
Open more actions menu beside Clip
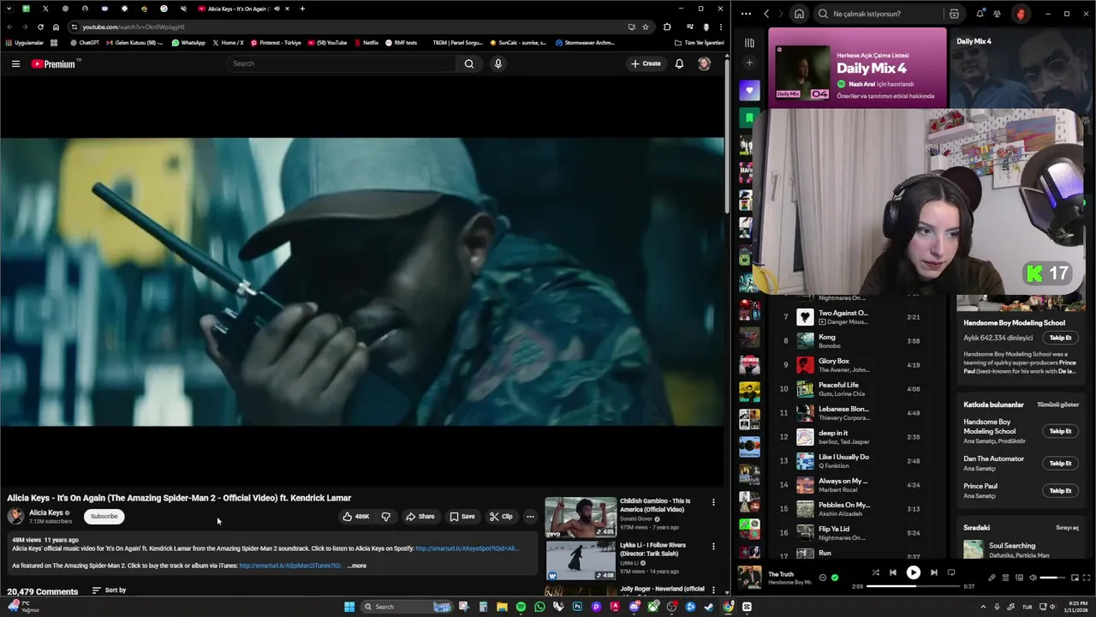(x=530, y=517)
